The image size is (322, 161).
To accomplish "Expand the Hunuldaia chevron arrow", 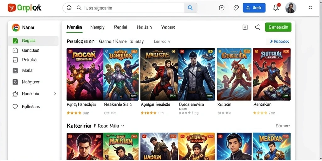I will pyautogui.click(x=55, y=94).
